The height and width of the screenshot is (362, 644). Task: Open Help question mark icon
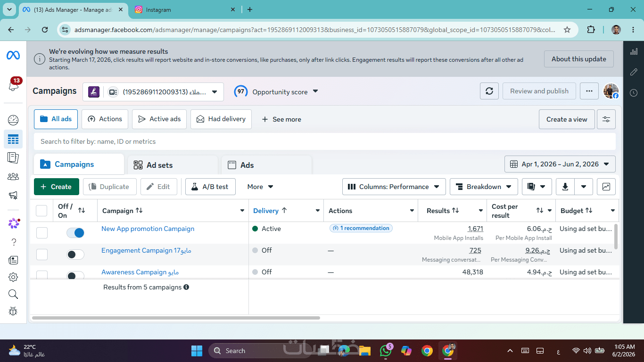click(x=13, y=242)
